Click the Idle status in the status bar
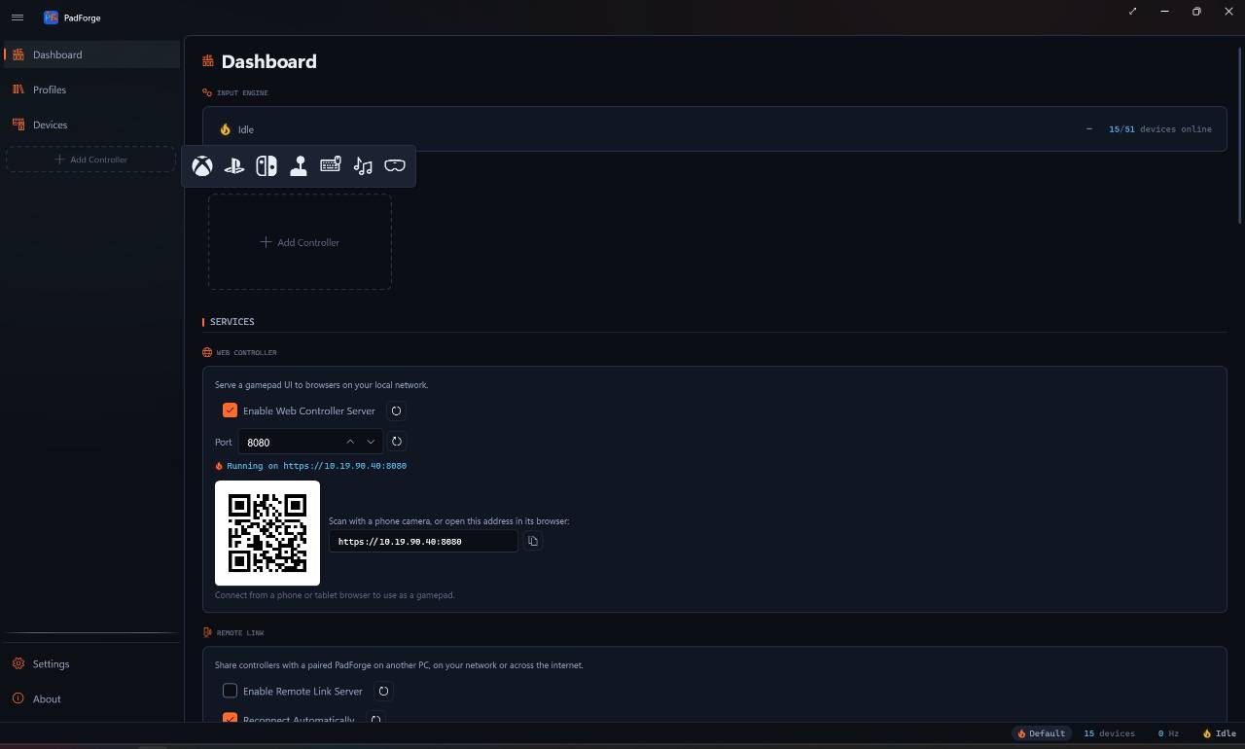 tap(1220, 733)
